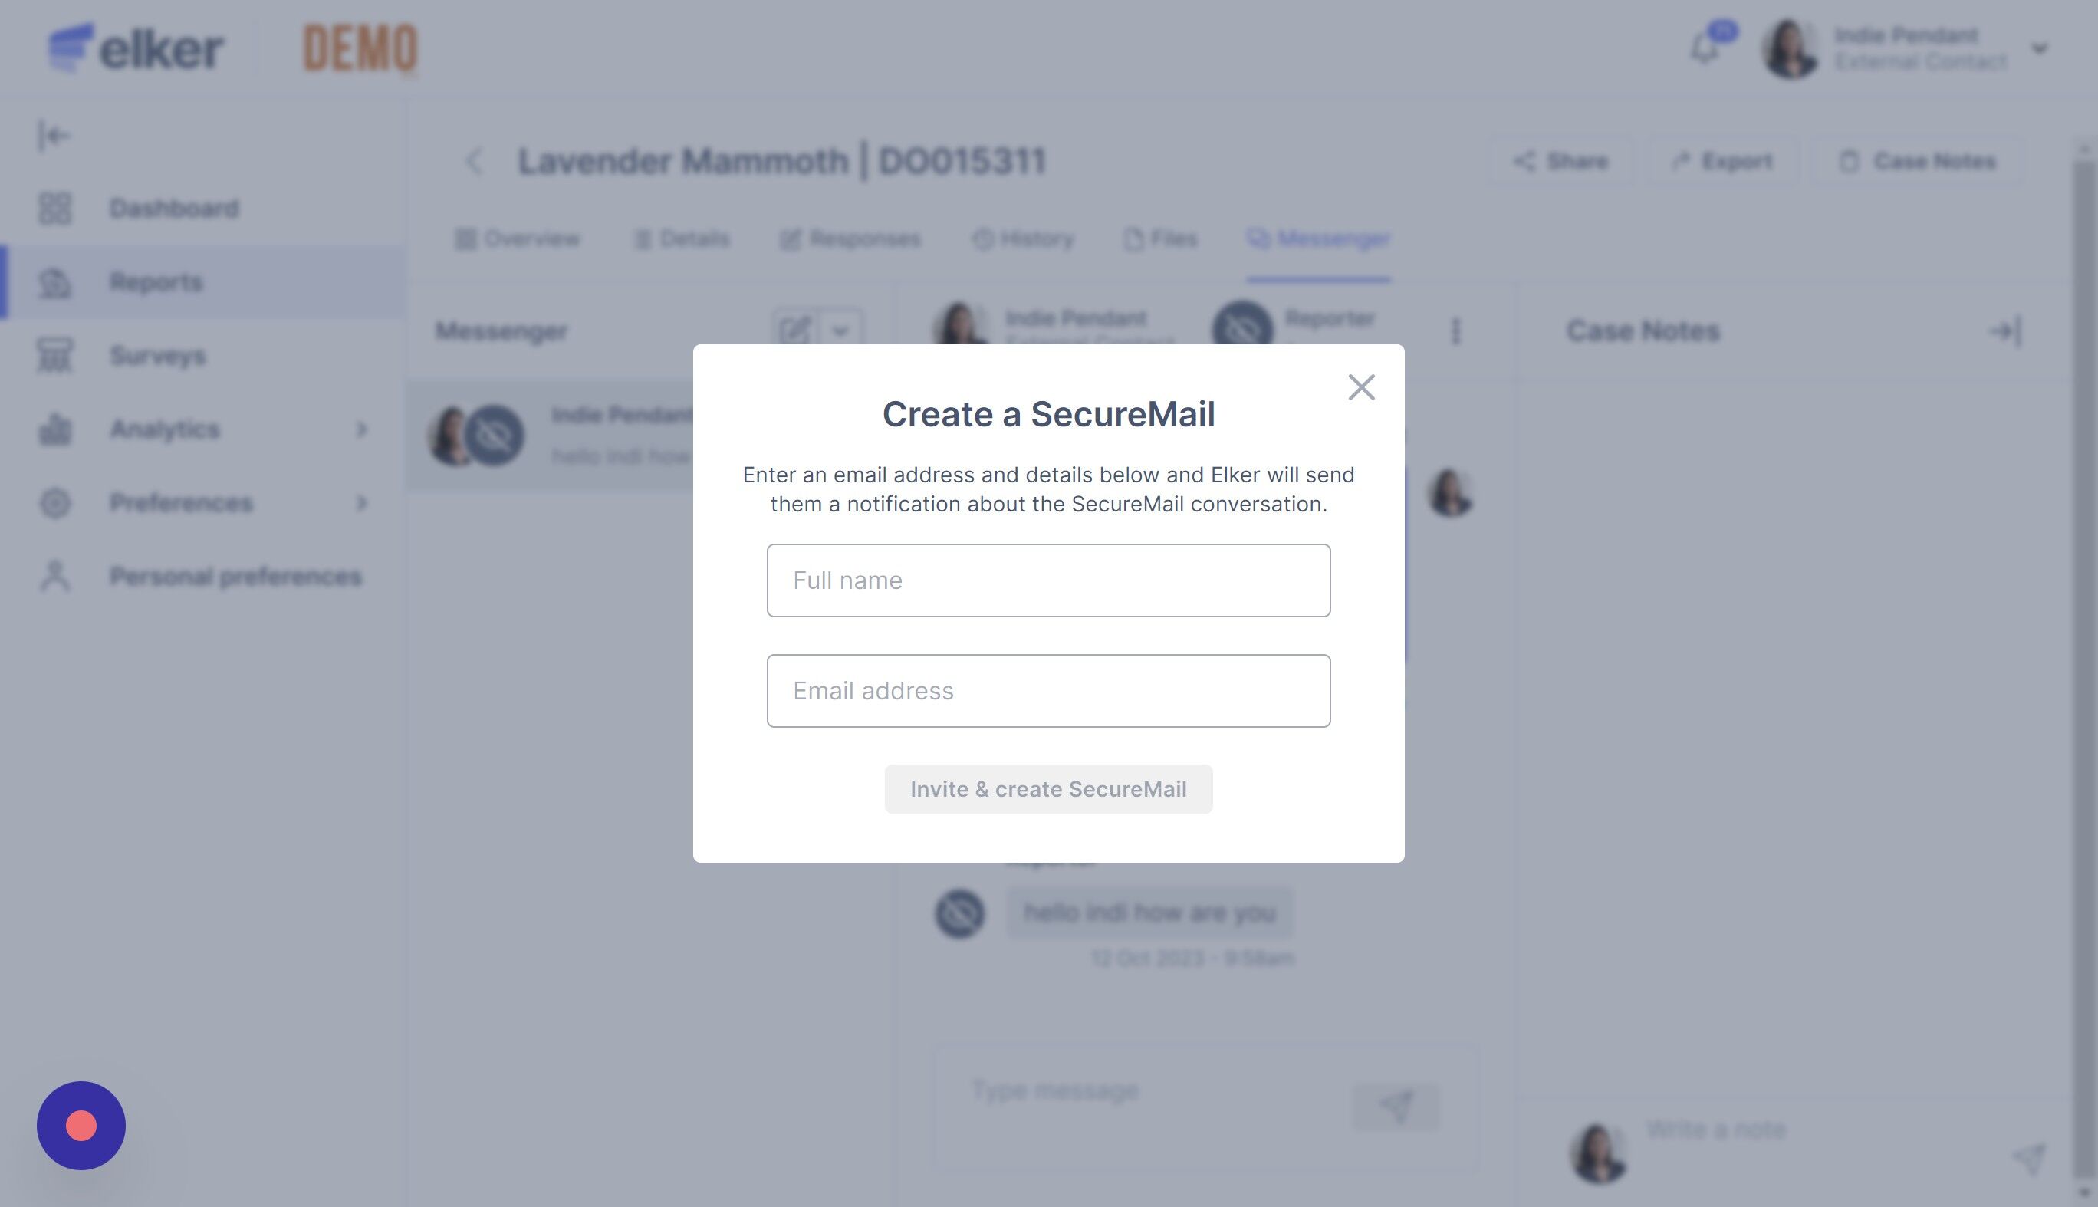Open Dashboard from the sidebar

click(x=174, y=208)
